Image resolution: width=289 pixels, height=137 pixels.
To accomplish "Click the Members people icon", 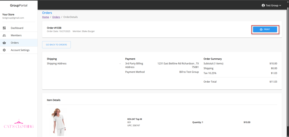I will pos(4,36).
